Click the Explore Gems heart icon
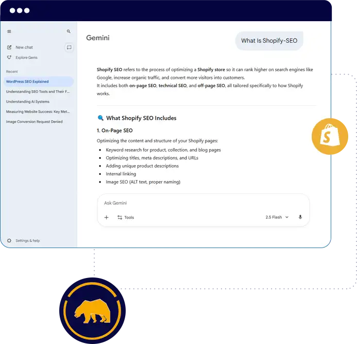Viewport: 357px width, 344px height. 9,57
